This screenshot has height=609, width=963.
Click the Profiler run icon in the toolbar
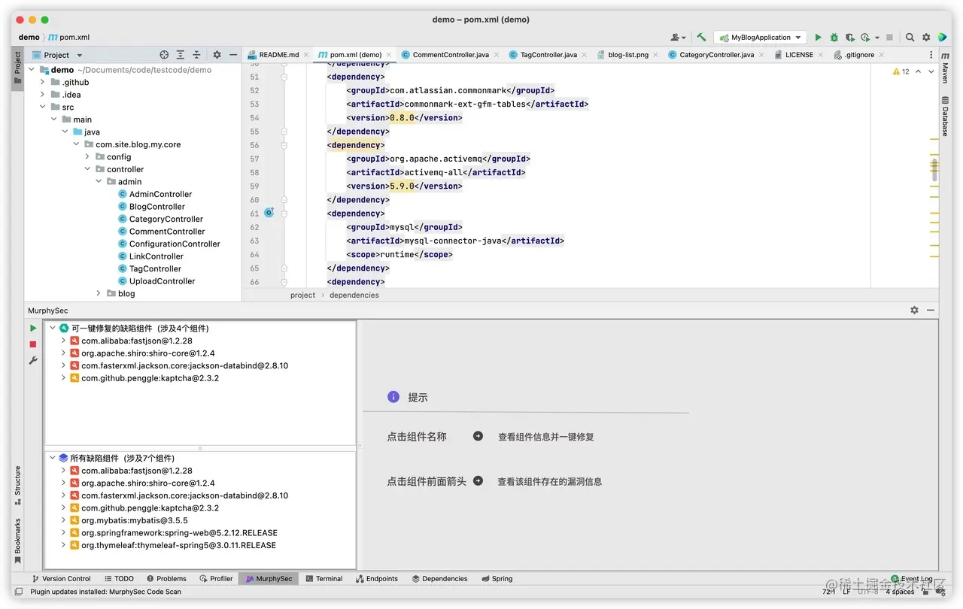[x=865, y=37]
